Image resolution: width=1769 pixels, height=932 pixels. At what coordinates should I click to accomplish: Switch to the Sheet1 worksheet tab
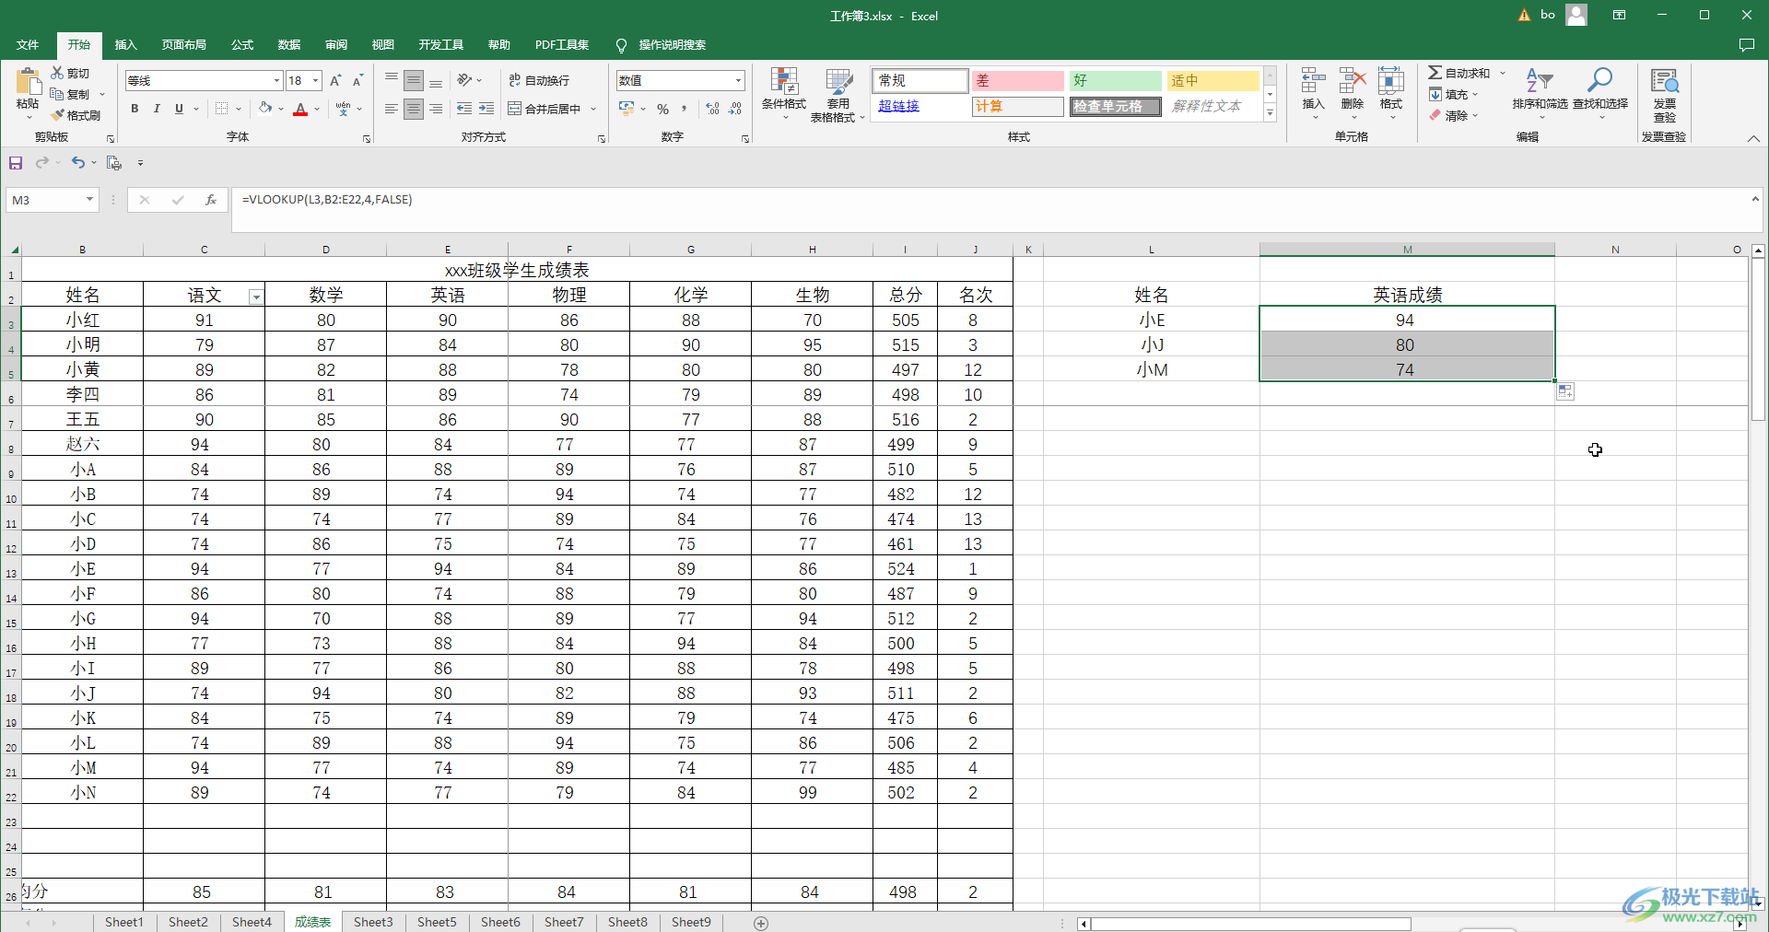click(x=124, y=922)
